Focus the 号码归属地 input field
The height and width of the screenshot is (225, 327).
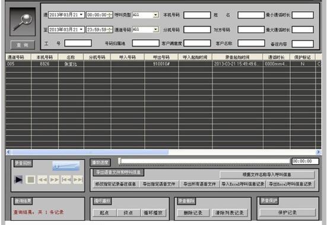point(146,43)
